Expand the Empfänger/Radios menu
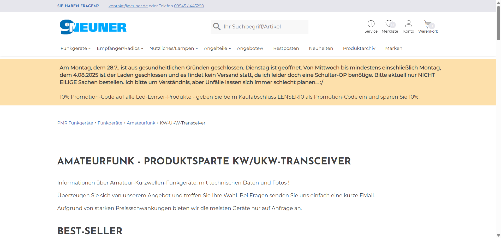This screenshot has height=238, width=501. point(120,48)
